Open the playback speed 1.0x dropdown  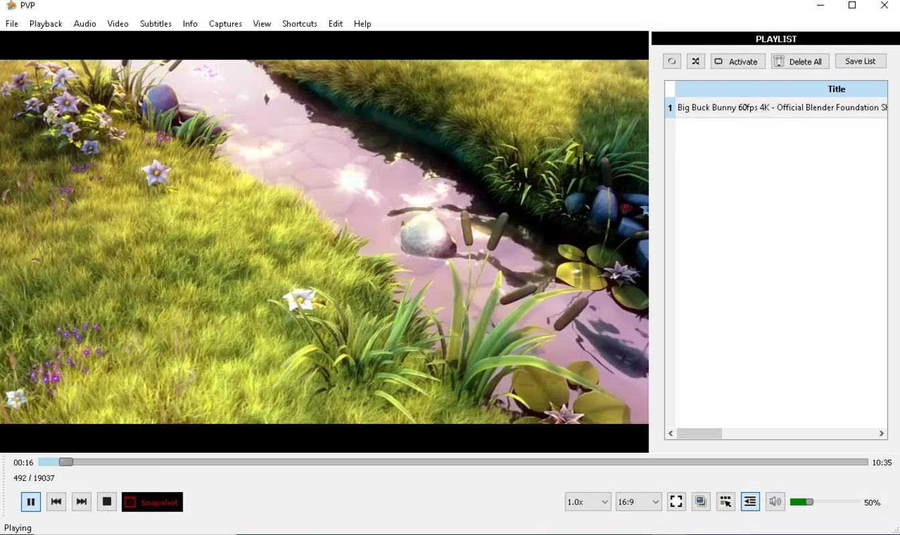[588, 502]
